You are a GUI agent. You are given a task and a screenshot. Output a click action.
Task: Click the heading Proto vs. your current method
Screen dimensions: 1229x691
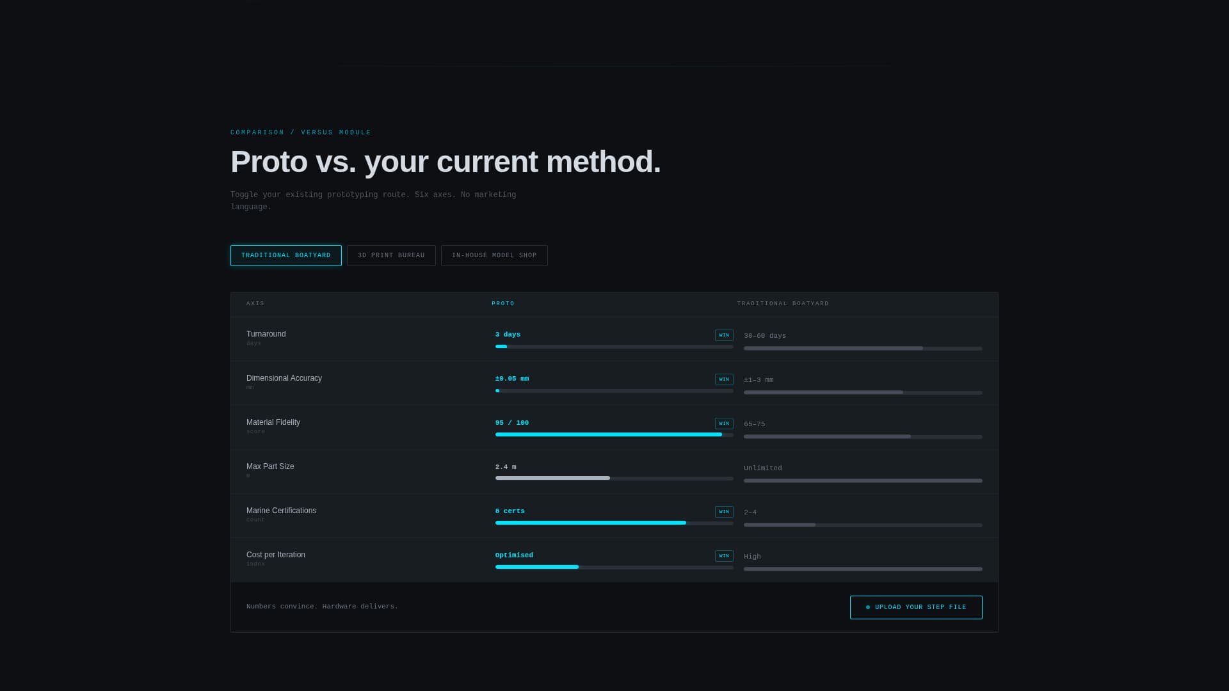(446, 162)
